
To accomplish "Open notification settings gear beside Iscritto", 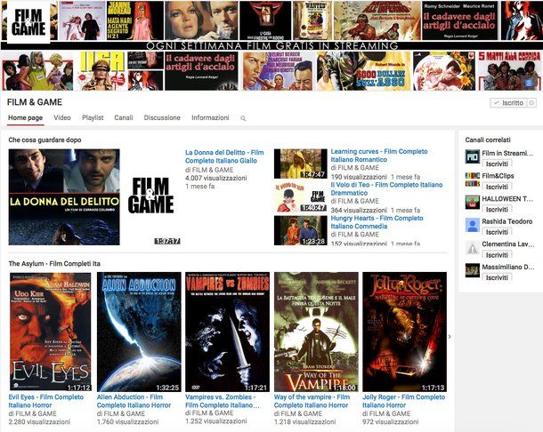I will point(531,103).
